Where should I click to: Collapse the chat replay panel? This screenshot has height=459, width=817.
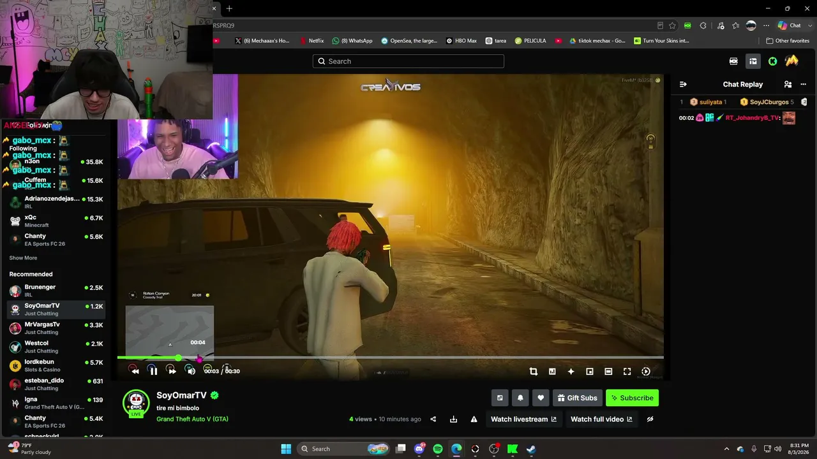pyautogui.click(x=683, y=84)
